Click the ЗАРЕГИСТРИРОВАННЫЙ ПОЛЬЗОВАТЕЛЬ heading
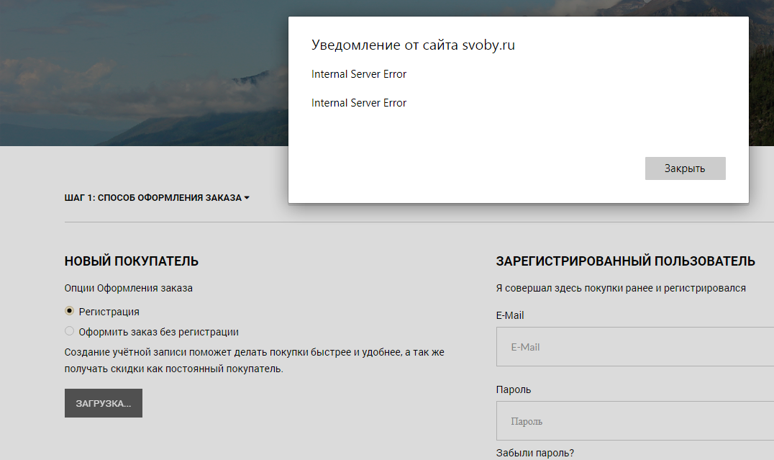 [x=625, y=261]
